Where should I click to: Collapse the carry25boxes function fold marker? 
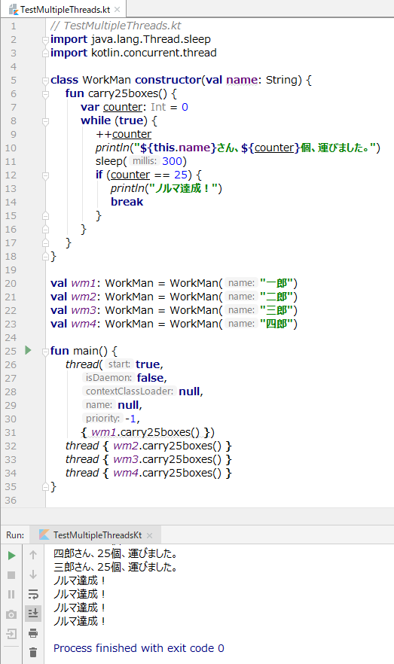(x=45, y=94)
